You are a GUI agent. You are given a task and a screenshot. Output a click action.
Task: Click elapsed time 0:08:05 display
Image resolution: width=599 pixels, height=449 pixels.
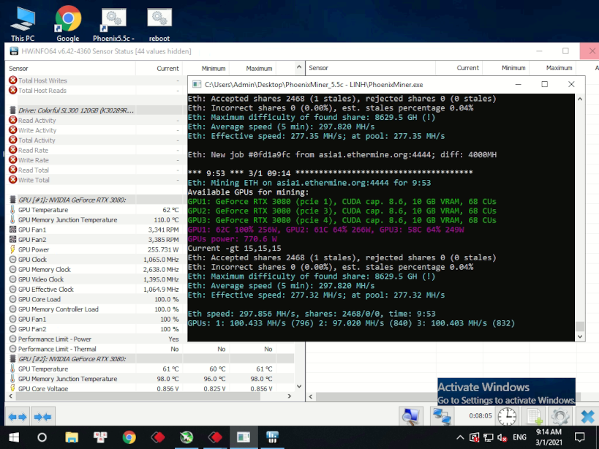pyautogui.click(x=481, y=416)
